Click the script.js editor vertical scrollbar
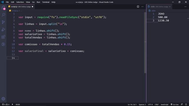Screen dimensions: 189x106 tap(145, 43)
